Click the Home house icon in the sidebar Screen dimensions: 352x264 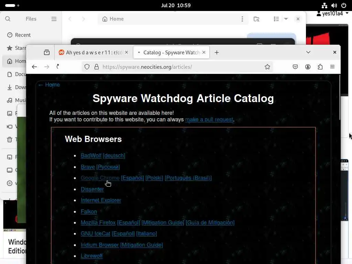click(x=10, y=61)
